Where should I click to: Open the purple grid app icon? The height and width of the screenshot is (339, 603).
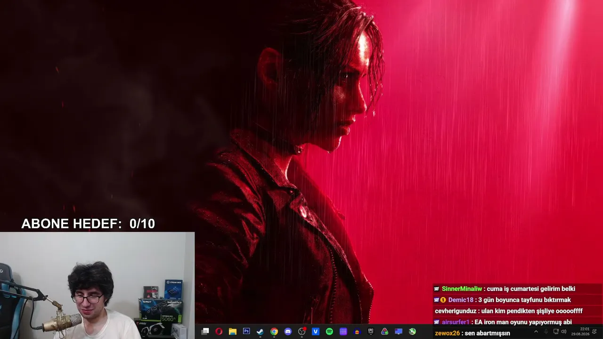coord(343,331)
